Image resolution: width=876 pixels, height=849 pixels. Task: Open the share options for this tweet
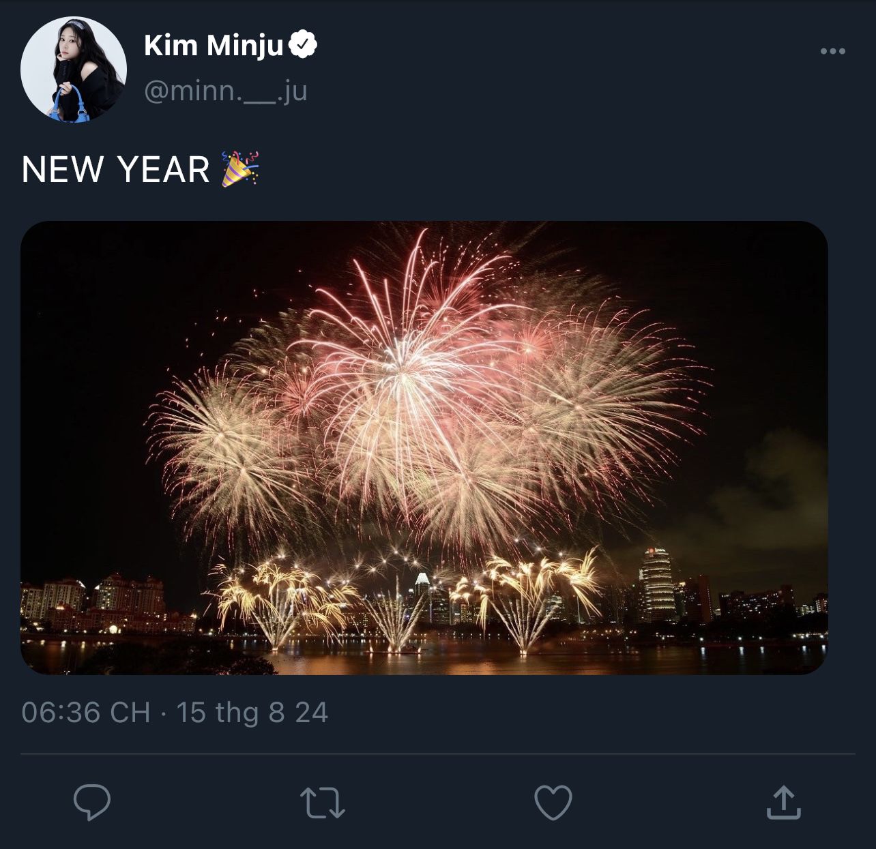coord(783,802)
